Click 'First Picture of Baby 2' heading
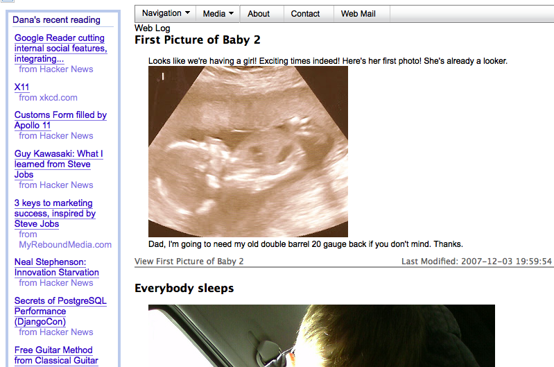This screenshot has width=554, height=367. (x=197, y=40)
